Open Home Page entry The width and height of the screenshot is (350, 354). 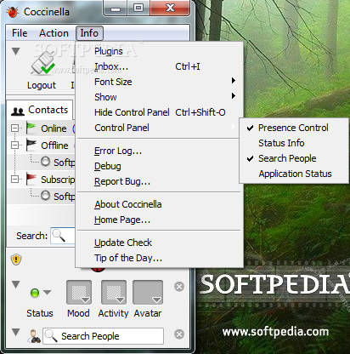click(160, 220)
